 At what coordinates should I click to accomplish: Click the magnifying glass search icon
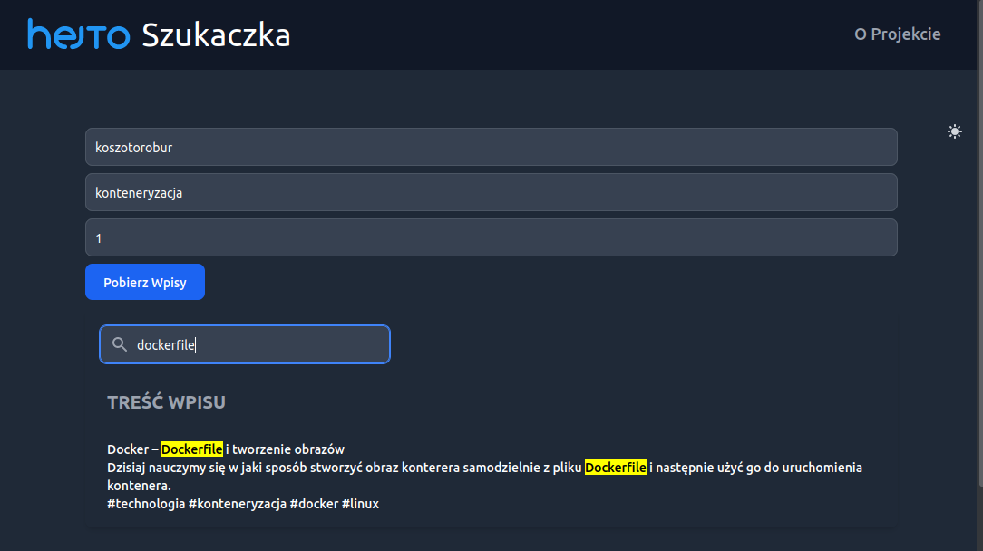coord(119,344)
